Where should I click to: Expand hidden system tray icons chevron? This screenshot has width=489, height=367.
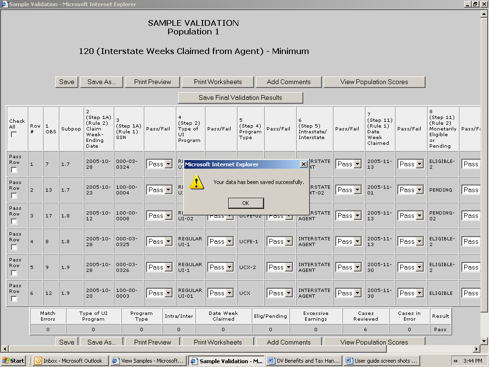tap(456, 361)
